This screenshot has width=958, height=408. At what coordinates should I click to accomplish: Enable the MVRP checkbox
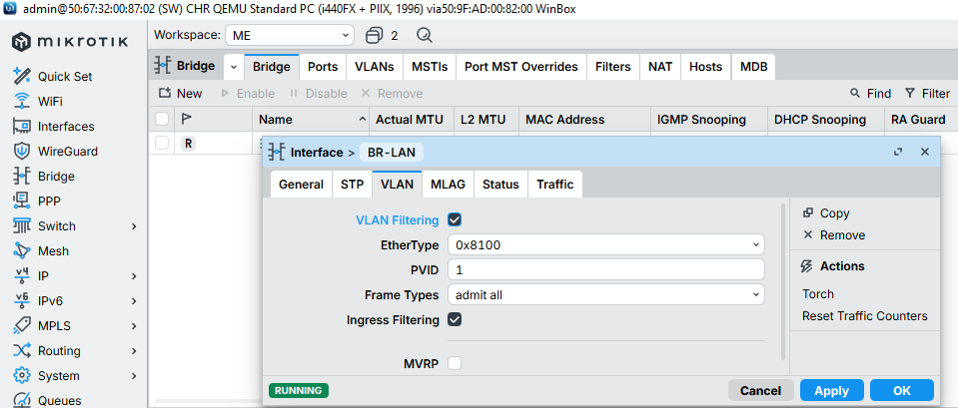pyautogui.click(x=455, y=364)
